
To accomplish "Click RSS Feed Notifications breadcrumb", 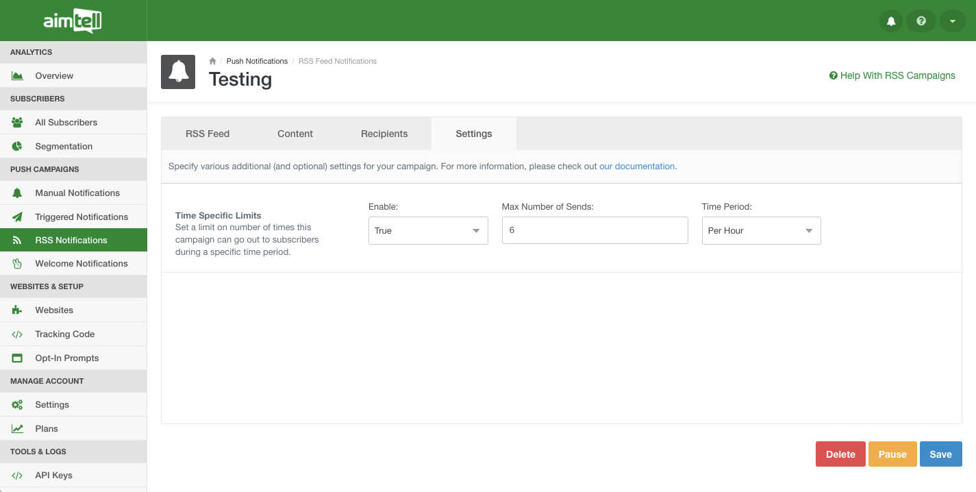I will 338,61.
